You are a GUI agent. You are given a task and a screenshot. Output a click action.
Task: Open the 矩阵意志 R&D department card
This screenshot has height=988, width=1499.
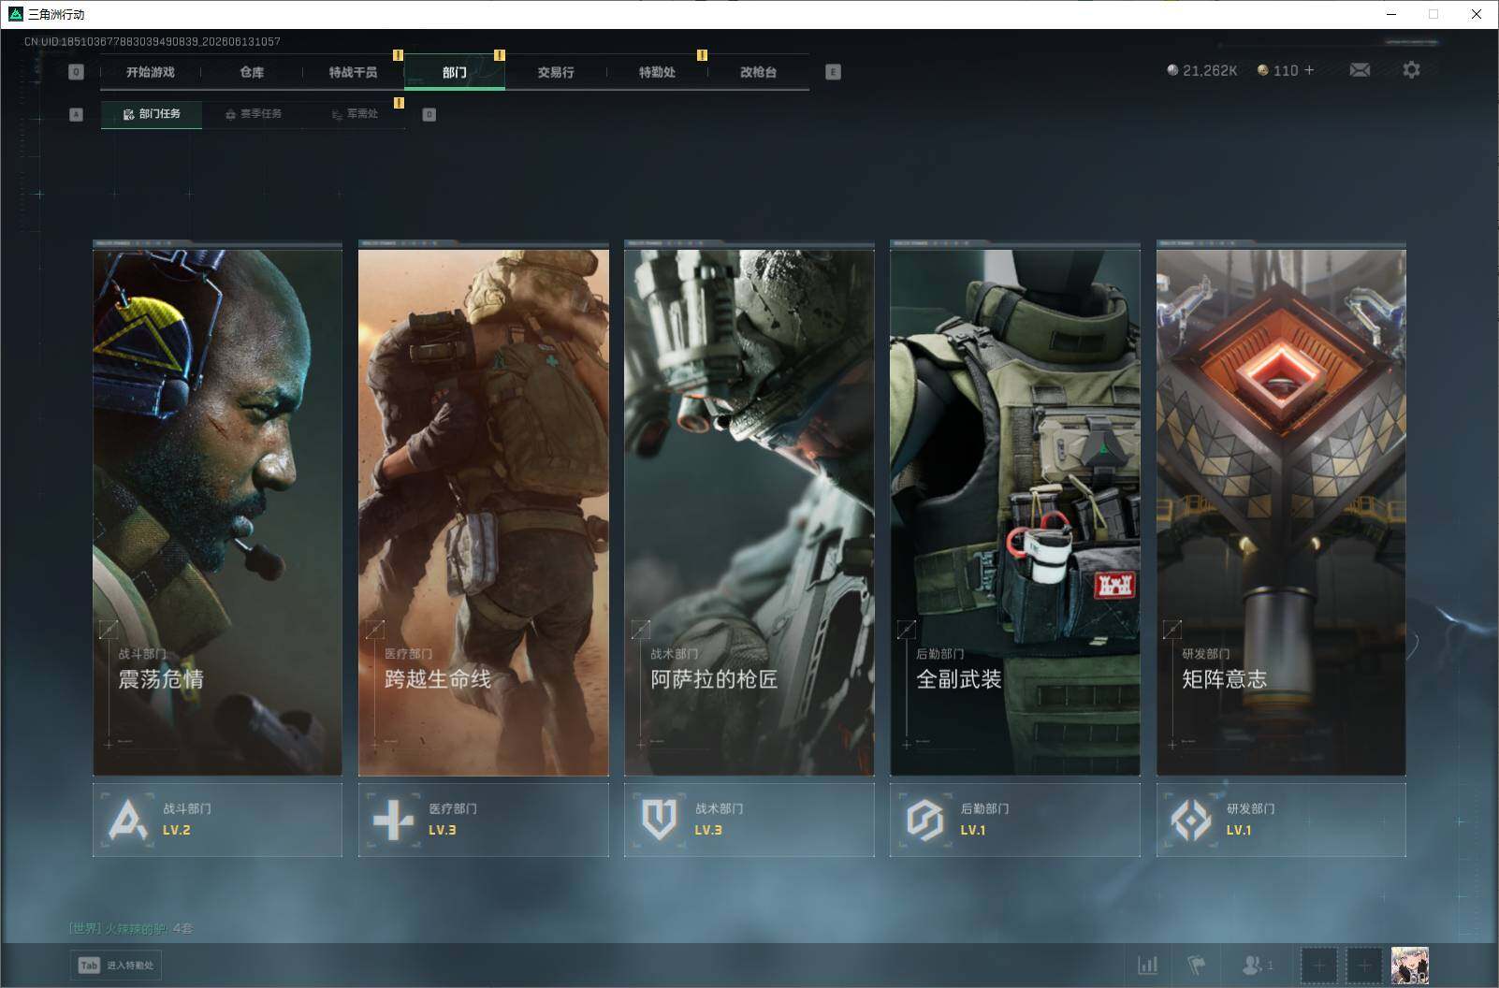(1281, 508)
